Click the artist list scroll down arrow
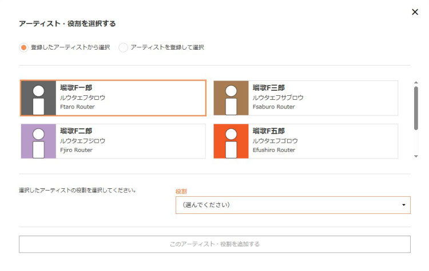429x271 pixels. point(416,156)
